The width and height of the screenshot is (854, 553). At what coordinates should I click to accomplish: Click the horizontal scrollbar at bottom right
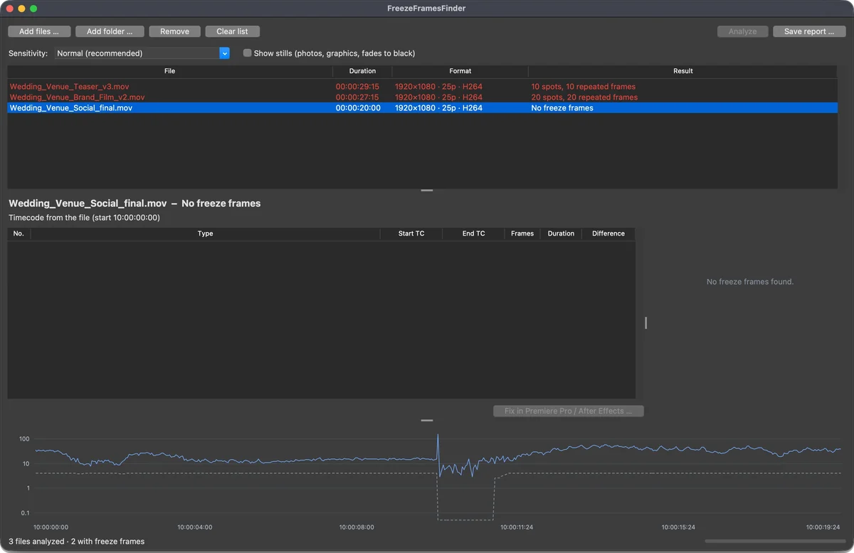(x=774, y=542)
